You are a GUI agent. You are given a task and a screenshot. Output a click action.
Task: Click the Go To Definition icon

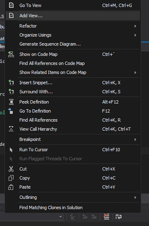11,111
